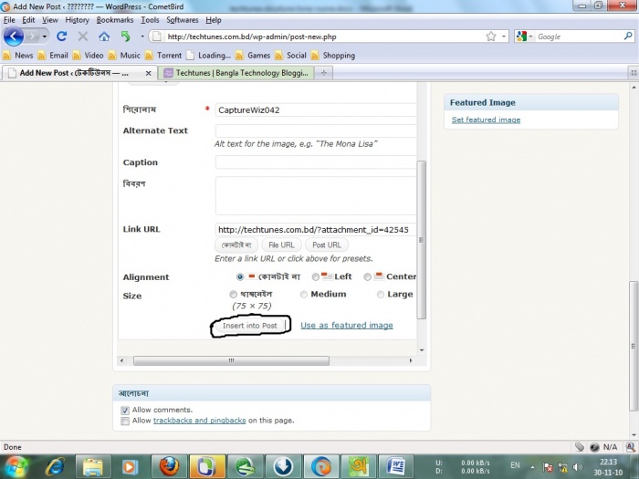The height and width of the screenshot is (479, 639).
Task: Open dropdown arrow beside green undo icon
Action: click(x=141, y=36)
